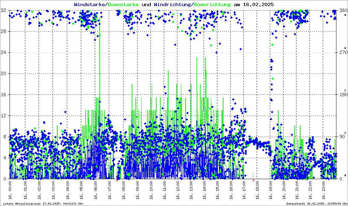Select the "16. 01:00" time axis label
348x206 pixels.
coord(25,190)
